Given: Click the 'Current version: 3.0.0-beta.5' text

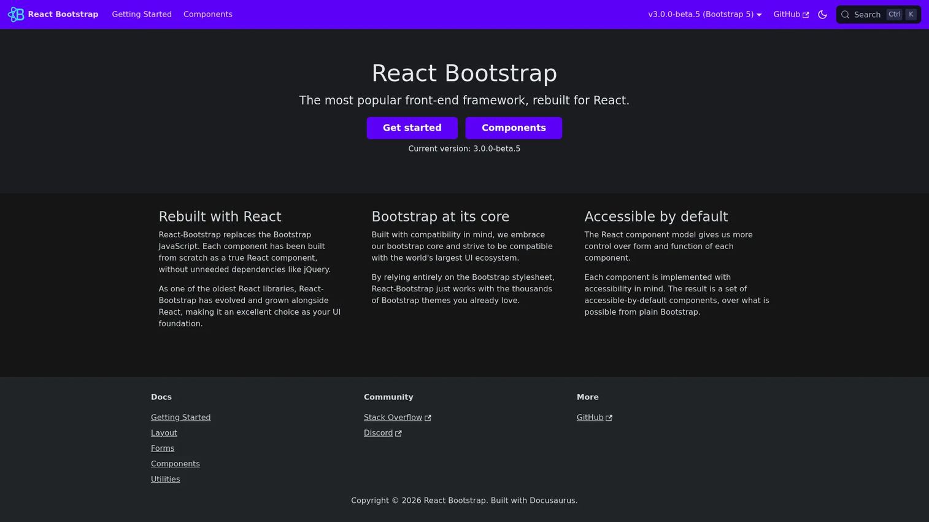Looking at the screenshot, I should pos(464,148).
